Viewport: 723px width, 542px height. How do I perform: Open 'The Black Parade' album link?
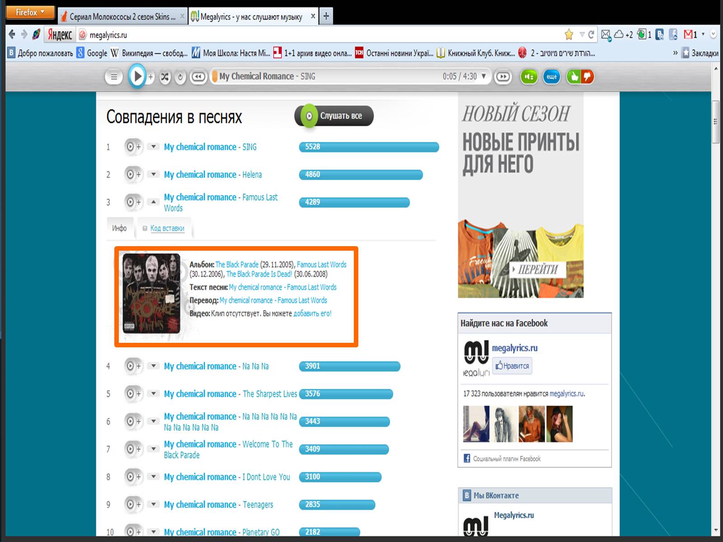[x=237, y=265]
